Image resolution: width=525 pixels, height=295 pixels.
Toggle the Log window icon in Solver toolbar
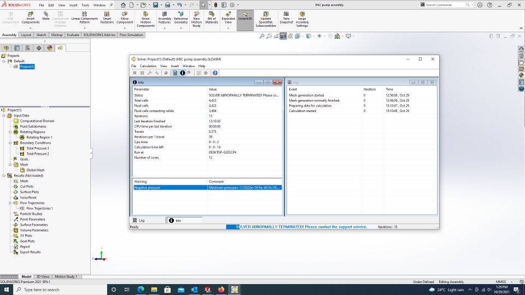175,73
